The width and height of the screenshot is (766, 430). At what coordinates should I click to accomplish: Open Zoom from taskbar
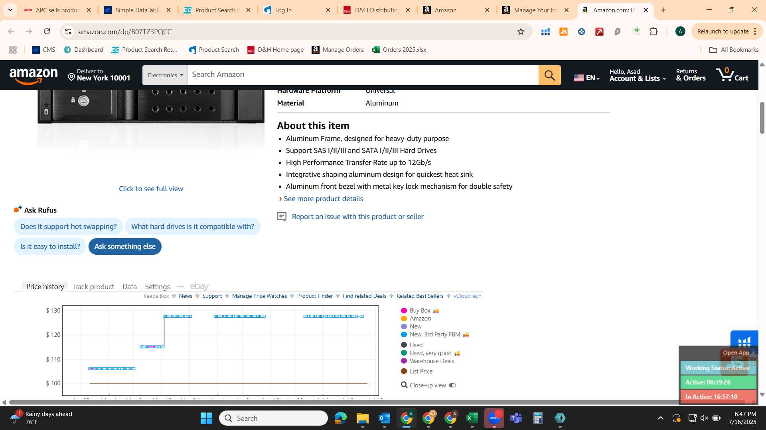494,418
